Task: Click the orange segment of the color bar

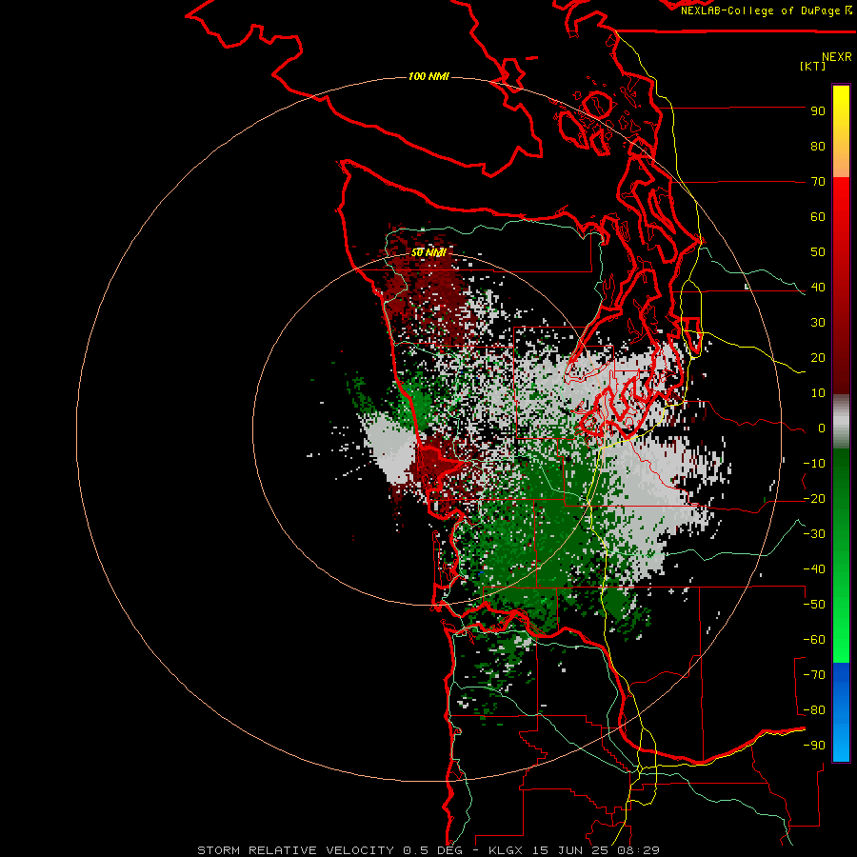Action: pyautogui.click(x=841, y=158)
